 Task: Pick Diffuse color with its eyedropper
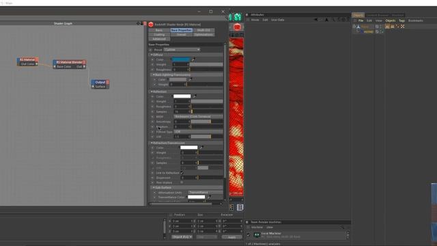(193, 59)
